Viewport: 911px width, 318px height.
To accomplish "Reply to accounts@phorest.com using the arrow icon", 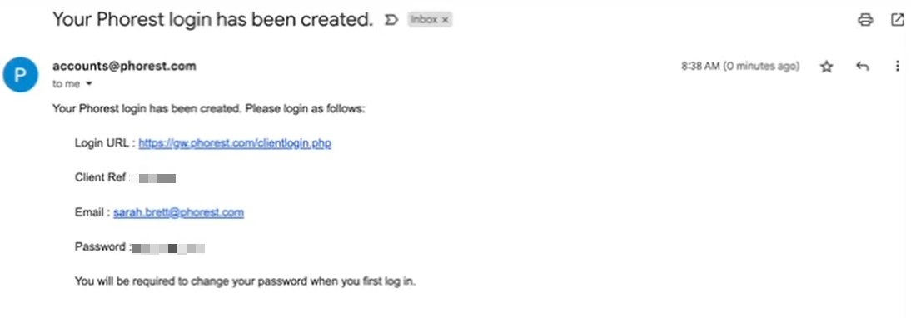I will [x=862, y=67].
